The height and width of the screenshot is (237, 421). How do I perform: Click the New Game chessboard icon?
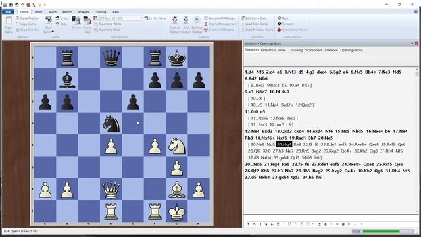click(49, 20)
